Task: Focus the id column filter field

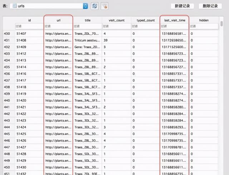Action: pos(29,26)
